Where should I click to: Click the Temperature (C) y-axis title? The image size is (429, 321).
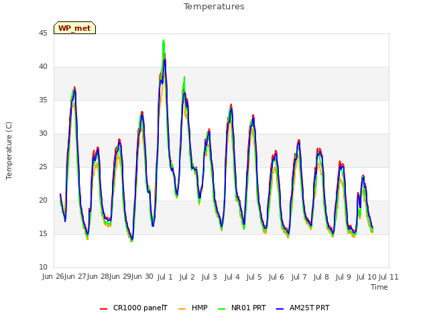(9, 150)
